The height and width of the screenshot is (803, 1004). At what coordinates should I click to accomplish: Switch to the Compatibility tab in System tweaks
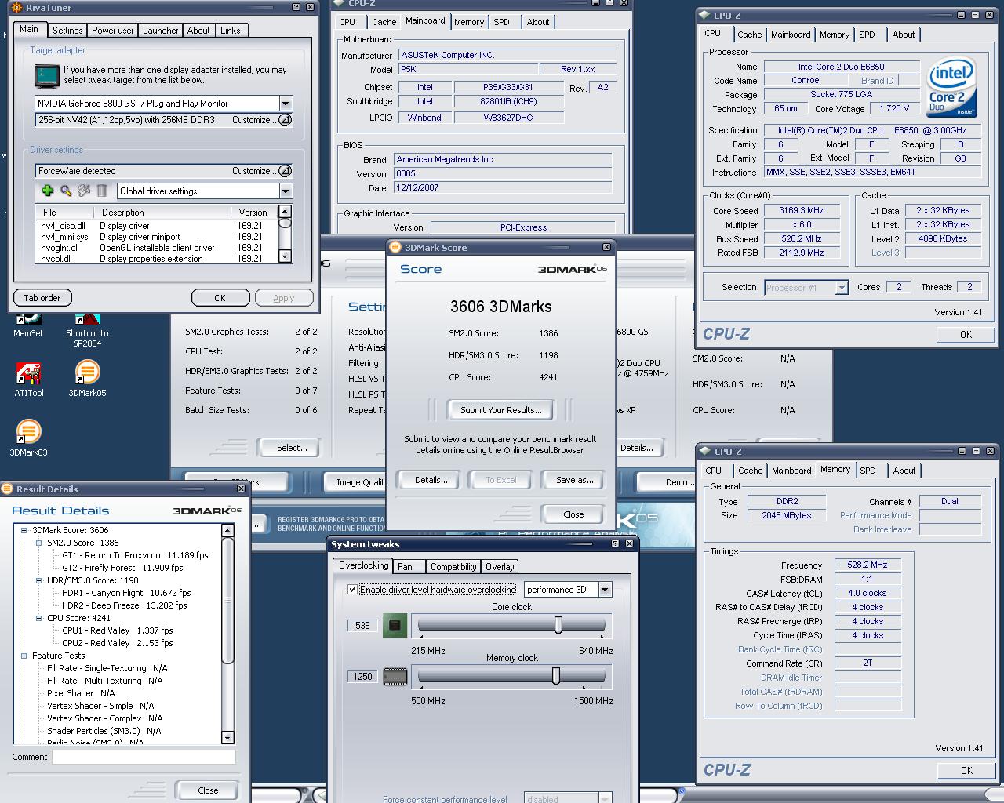pos(453,567)
